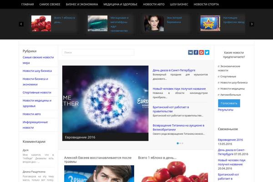Open the 'Настоящие профессии звезд' carousel link
Screen dimensions: 273x182
pos(234,20)
